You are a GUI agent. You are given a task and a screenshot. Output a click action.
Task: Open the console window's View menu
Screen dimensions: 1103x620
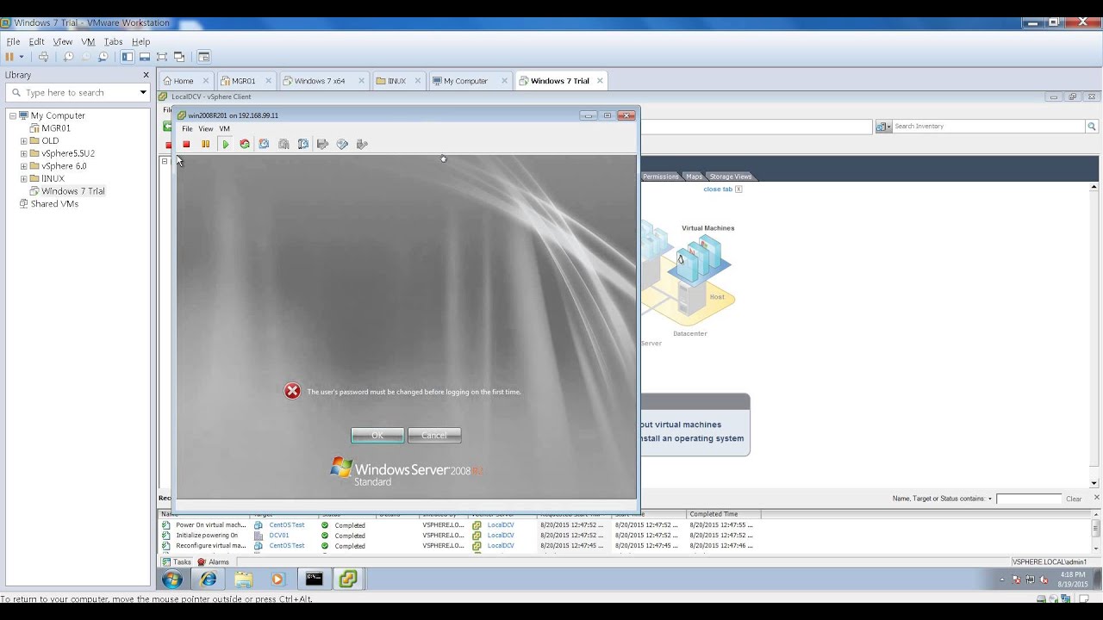206,129
